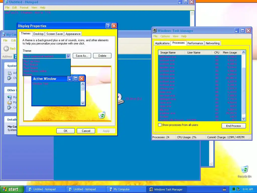Switch to the Screen Saver tab
Image resolution: width=257 pixels, height=193 pixels.
(x=54, y=34)
